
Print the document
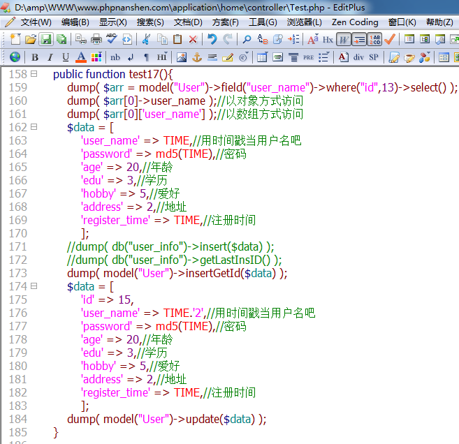[96, 39]
